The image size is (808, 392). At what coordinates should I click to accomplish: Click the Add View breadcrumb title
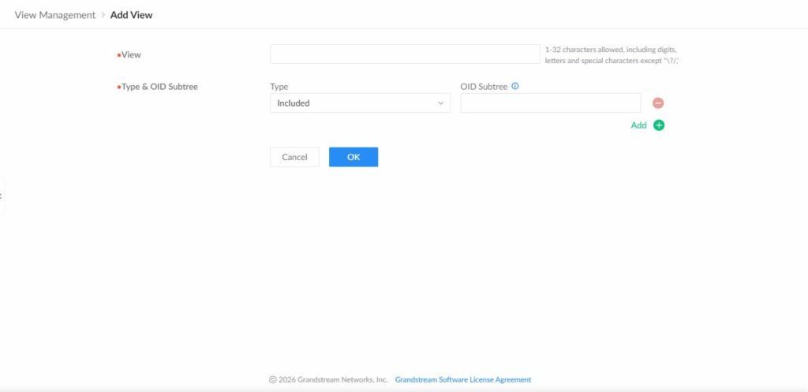point(132,15)
